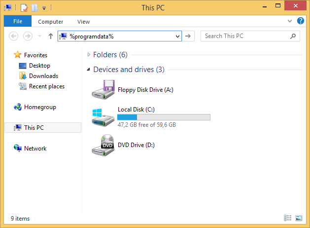Expand the Folders (6) group triangle
This screenshot has width=310, height=228.
tap(89, 55)
